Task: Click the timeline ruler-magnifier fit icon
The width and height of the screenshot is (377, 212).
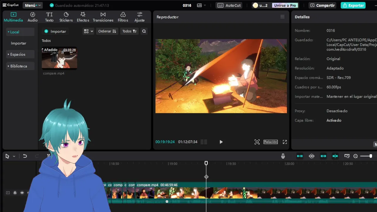Action: point(347,156)
